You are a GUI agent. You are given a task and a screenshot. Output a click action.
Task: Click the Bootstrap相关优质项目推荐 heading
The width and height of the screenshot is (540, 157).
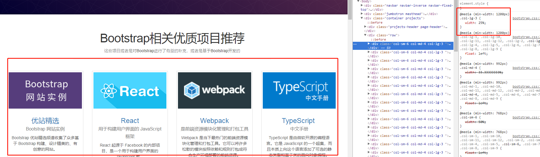click(x=172, y=38)
